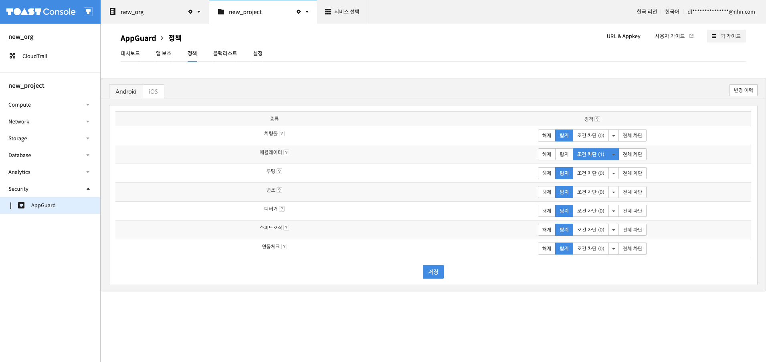
Task: Switch to the iOS platform tab
Action: pos(154,92)
